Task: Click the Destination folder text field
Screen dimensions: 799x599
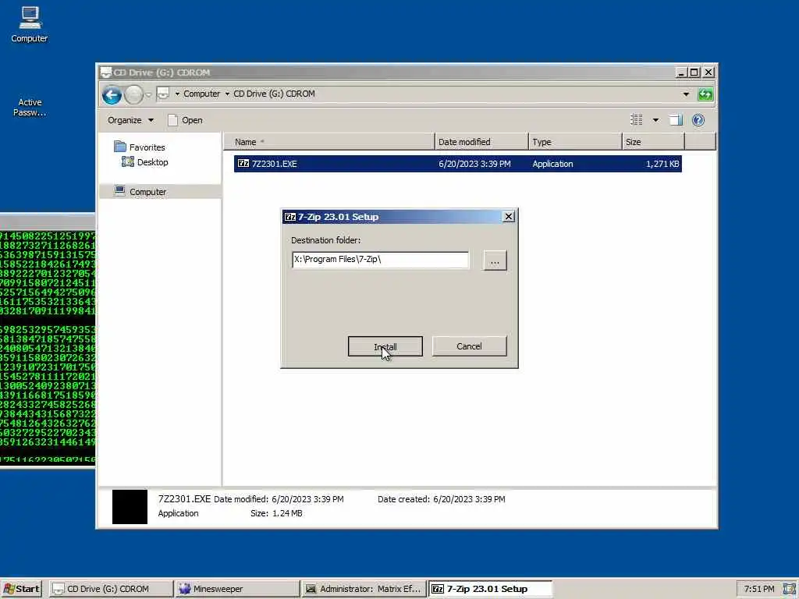Action: (x=380, y=260)
